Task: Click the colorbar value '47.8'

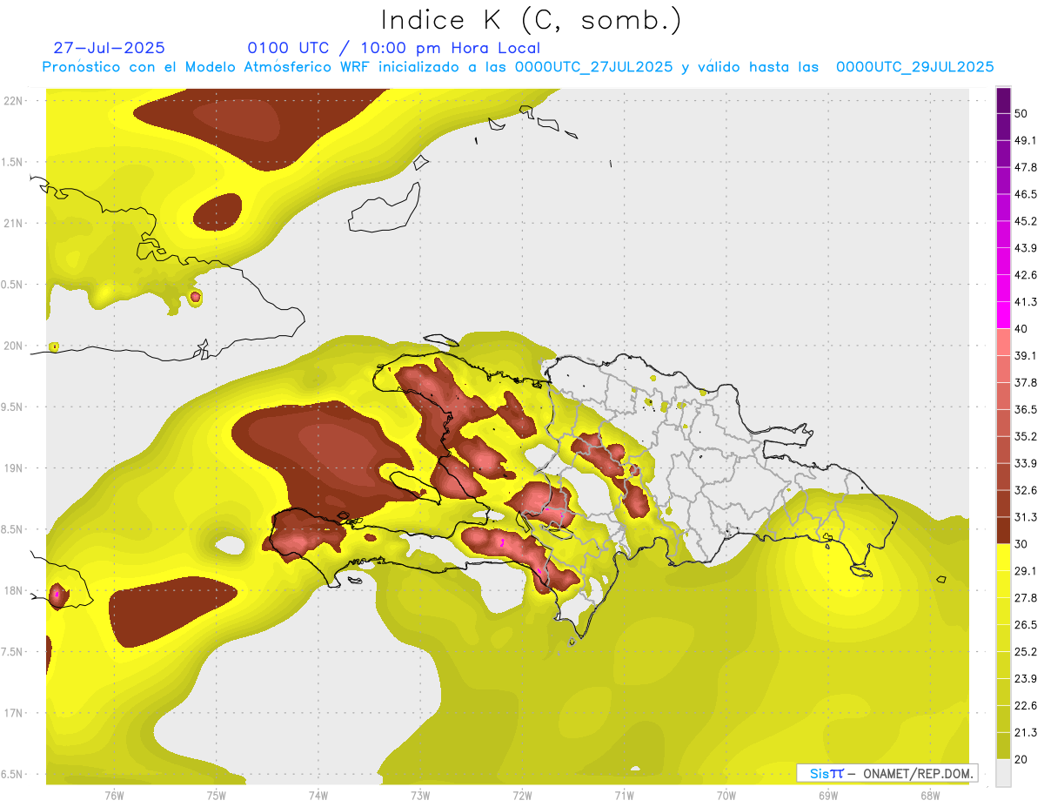Action: coord(1026,167)
